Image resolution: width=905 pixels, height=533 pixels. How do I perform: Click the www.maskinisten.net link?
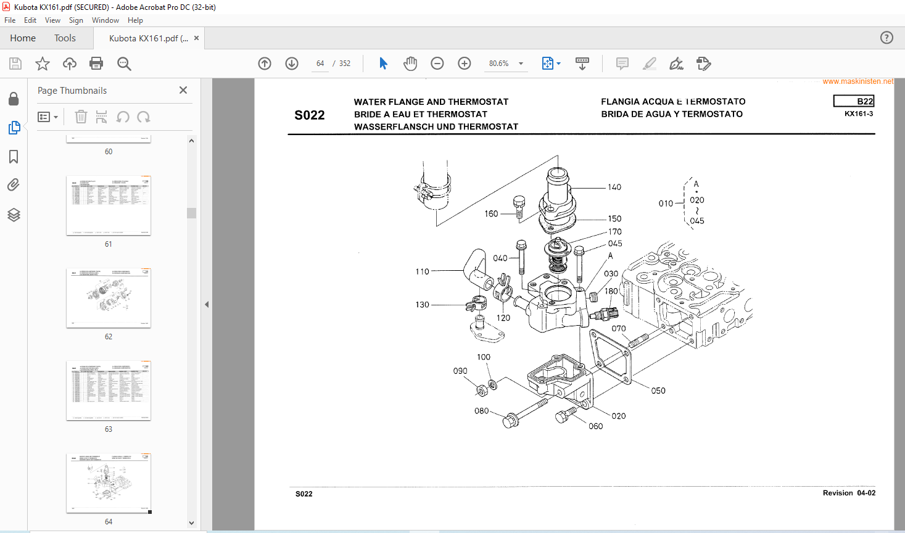[857, 81]
